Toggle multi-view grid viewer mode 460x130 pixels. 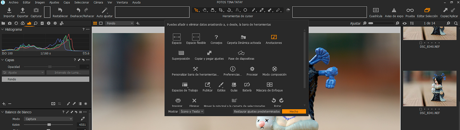click(95, 23)
